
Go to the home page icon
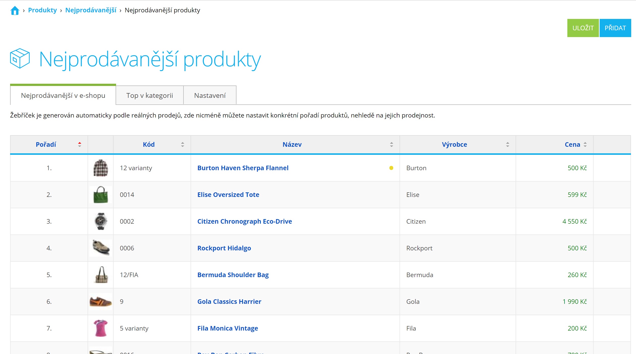[x=15, y=10]
